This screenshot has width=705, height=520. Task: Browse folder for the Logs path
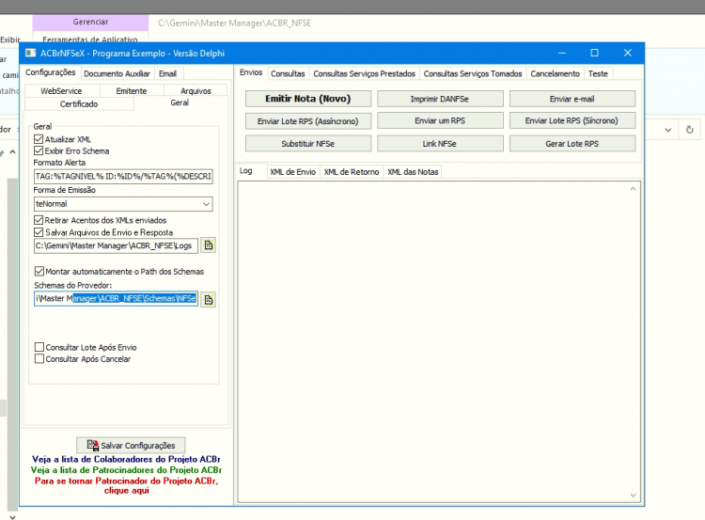(x=208, y=245)
